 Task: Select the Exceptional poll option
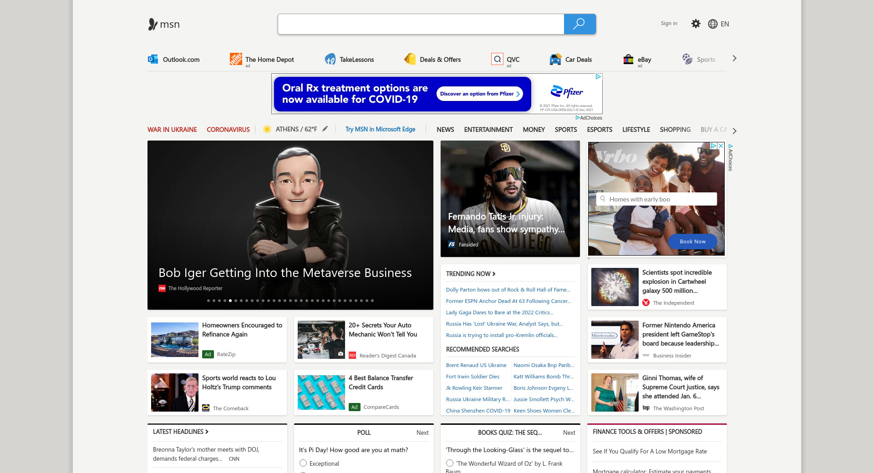click(303, 463)
